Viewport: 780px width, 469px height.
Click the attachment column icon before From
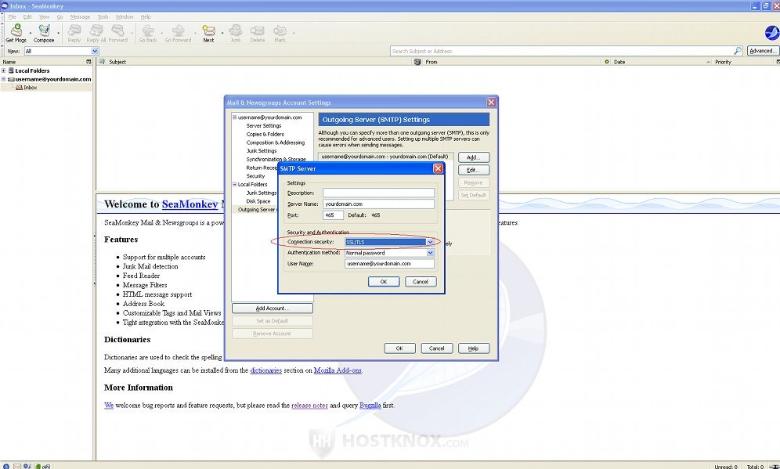click(x=417, y=62)
